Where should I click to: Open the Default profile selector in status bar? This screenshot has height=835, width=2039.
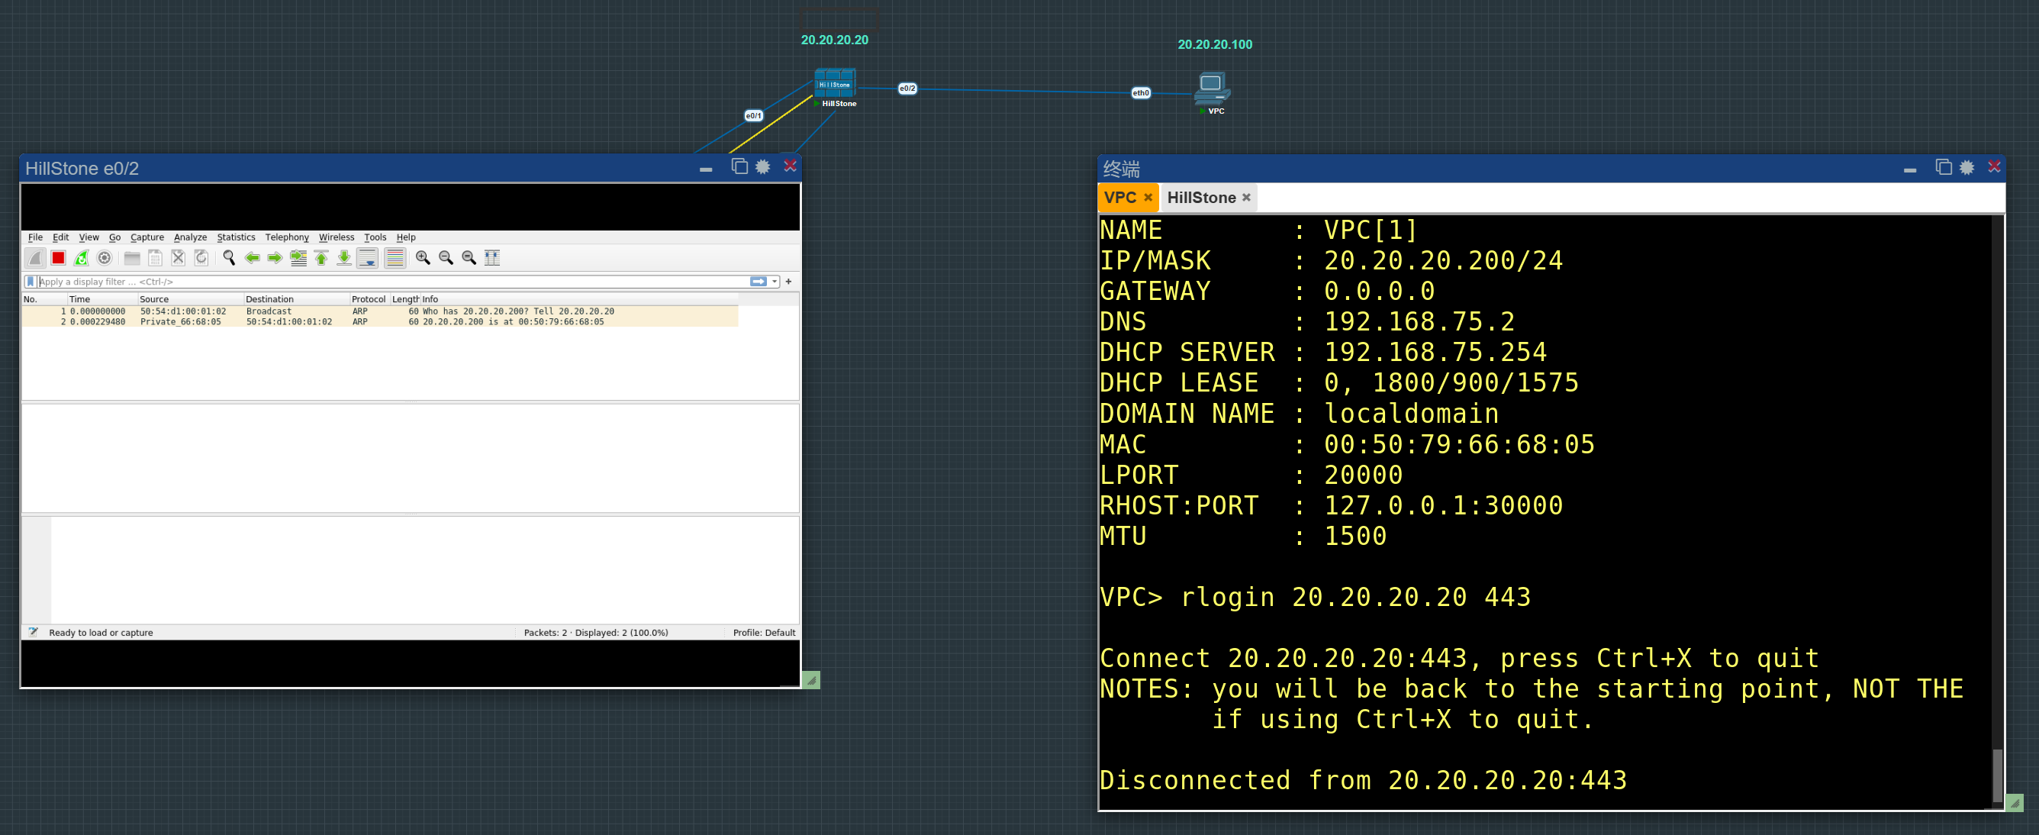tap(762, 633)
